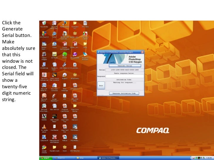Open the Hayden's Junk folder

(x=54, y=148)
